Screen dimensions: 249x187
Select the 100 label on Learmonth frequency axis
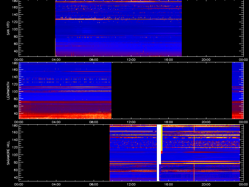15,92
